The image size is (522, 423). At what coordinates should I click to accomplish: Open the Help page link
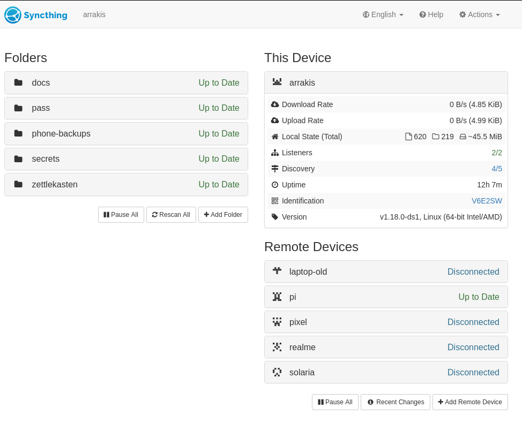(431, 14)
